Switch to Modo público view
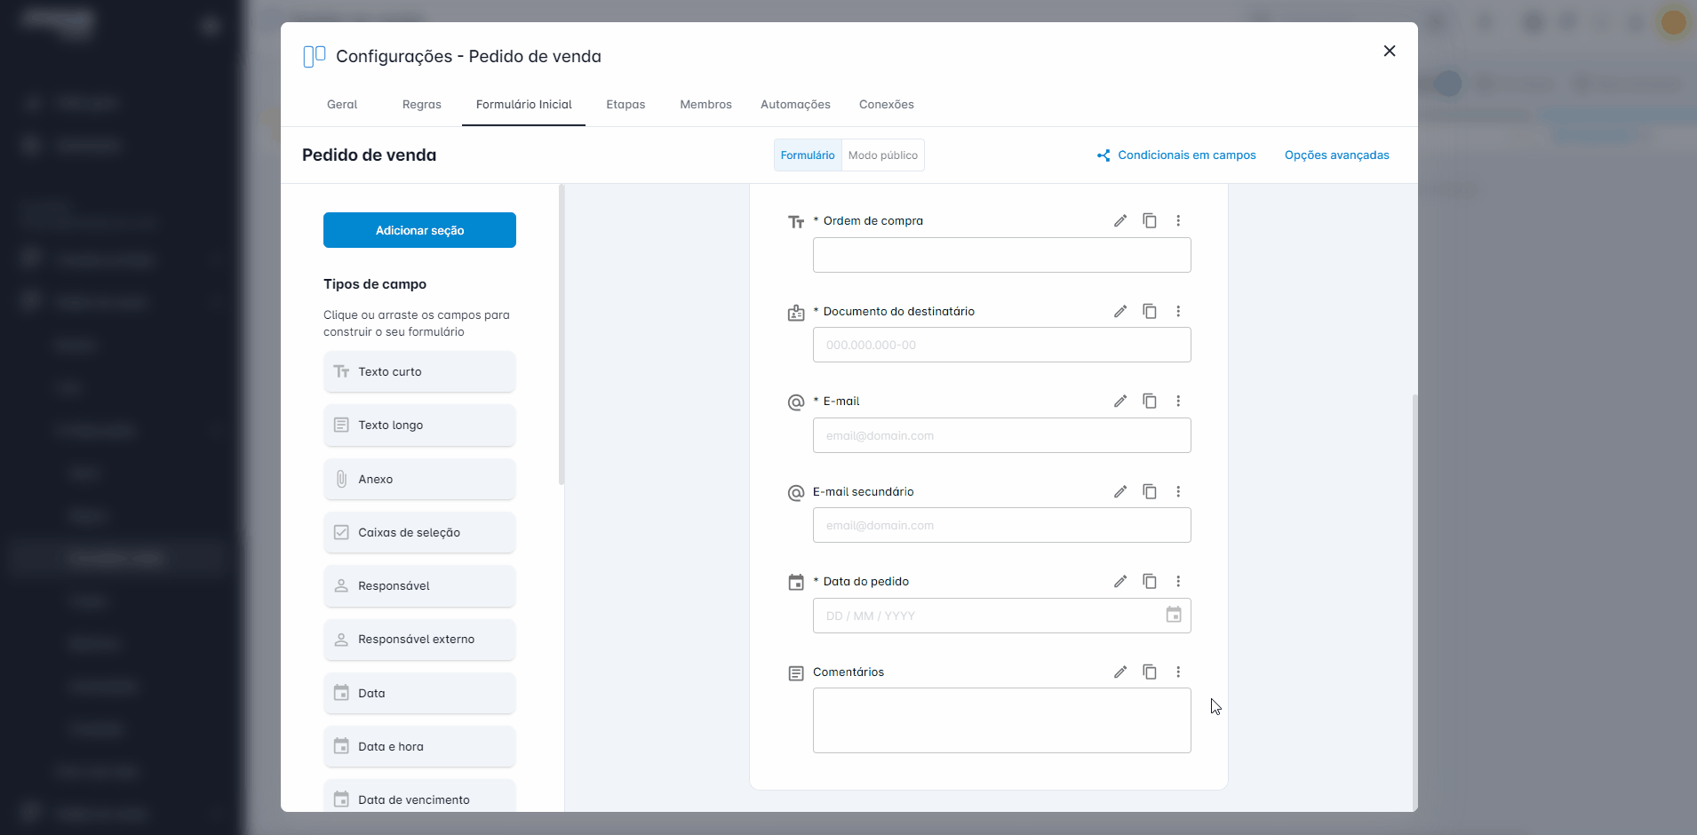 (x=882, y=155)
